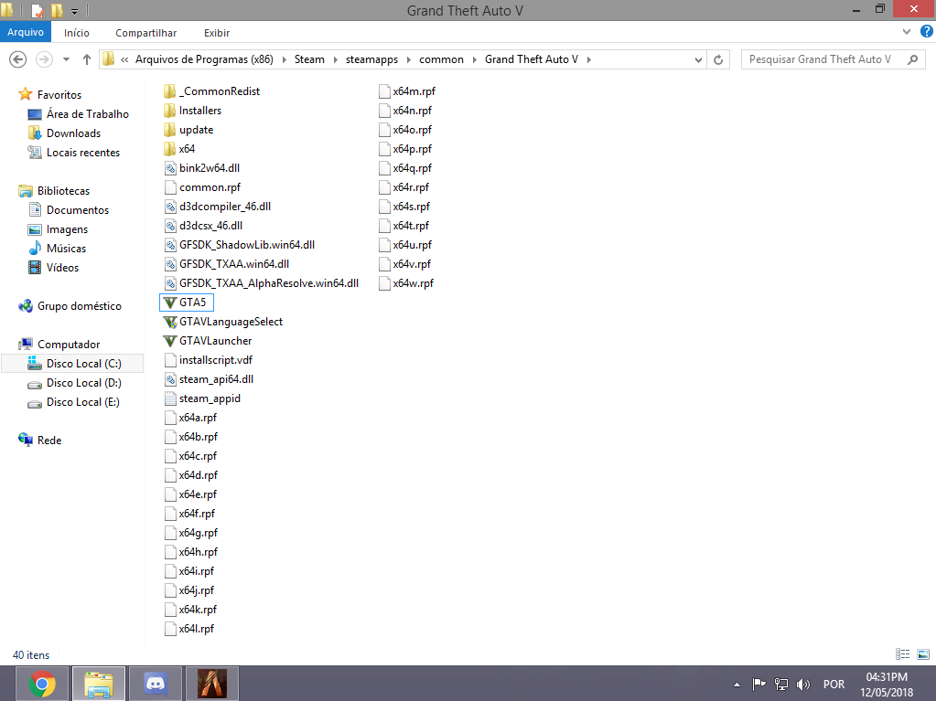Open the Arquivo menu tab
This screenshot has height=701, width=936.
tap(26, 32)
